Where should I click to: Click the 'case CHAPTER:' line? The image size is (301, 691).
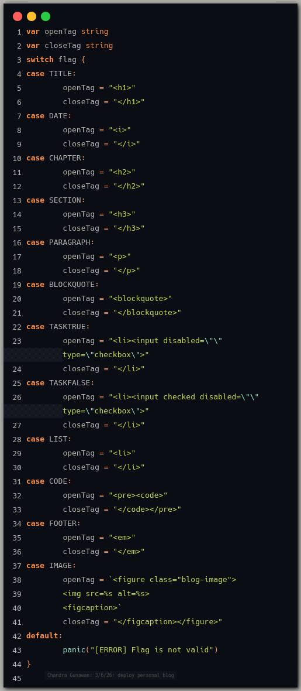[56, 158]
